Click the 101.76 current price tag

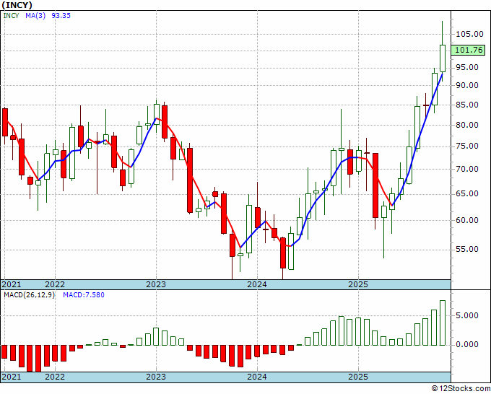pos(469,50)
